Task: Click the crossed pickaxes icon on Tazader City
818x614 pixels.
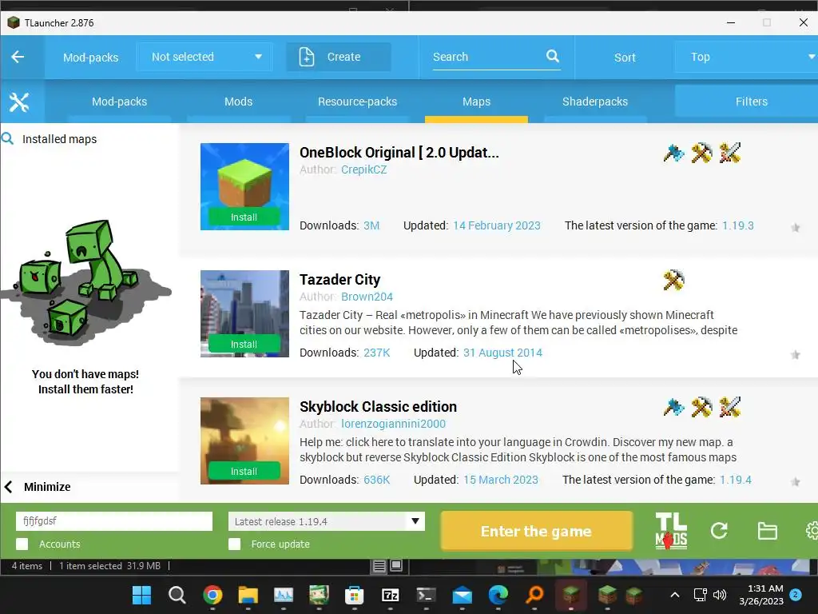Action: coord(673,281)
